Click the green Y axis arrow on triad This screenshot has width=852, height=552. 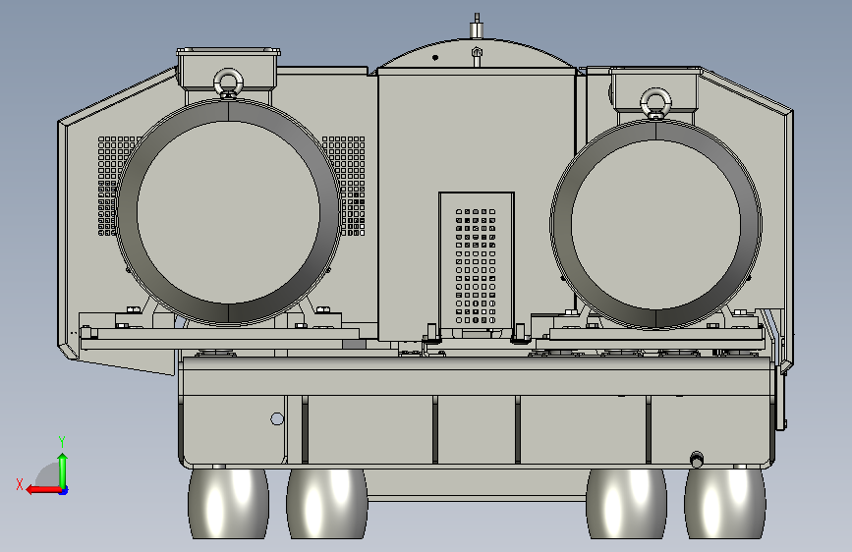(63, 470)
